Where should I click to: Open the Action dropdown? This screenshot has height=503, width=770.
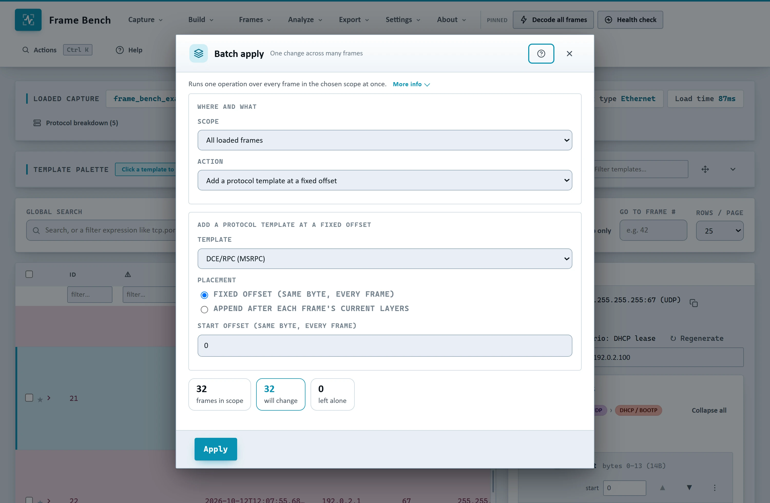(385, 180)
